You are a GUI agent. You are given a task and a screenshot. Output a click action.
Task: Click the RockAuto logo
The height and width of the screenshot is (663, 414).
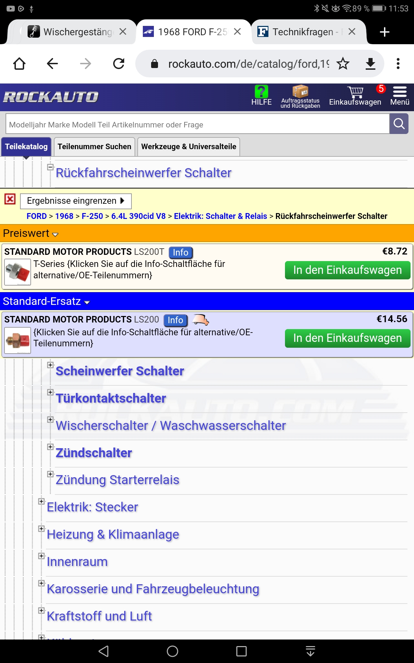point(51,97)
